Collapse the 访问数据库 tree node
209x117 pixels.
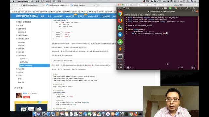17,56
